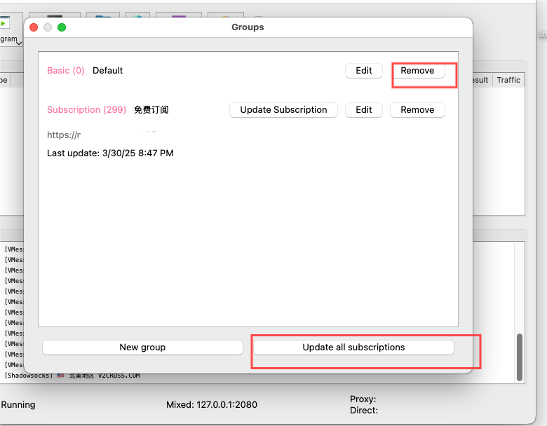
Task: Remove the Default basic group
Action: (417, 71)
